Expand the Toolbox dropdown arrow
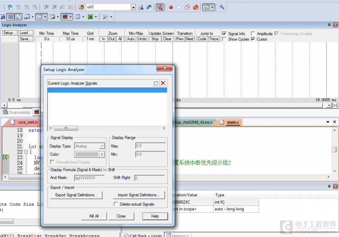Viewport: 339px width, 237px height. tap(111, 17)
